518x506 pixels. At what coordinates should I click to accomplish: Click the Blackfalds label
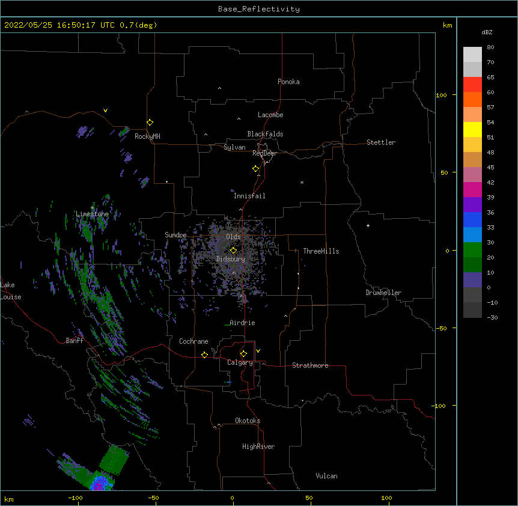[x=265, y=134]
